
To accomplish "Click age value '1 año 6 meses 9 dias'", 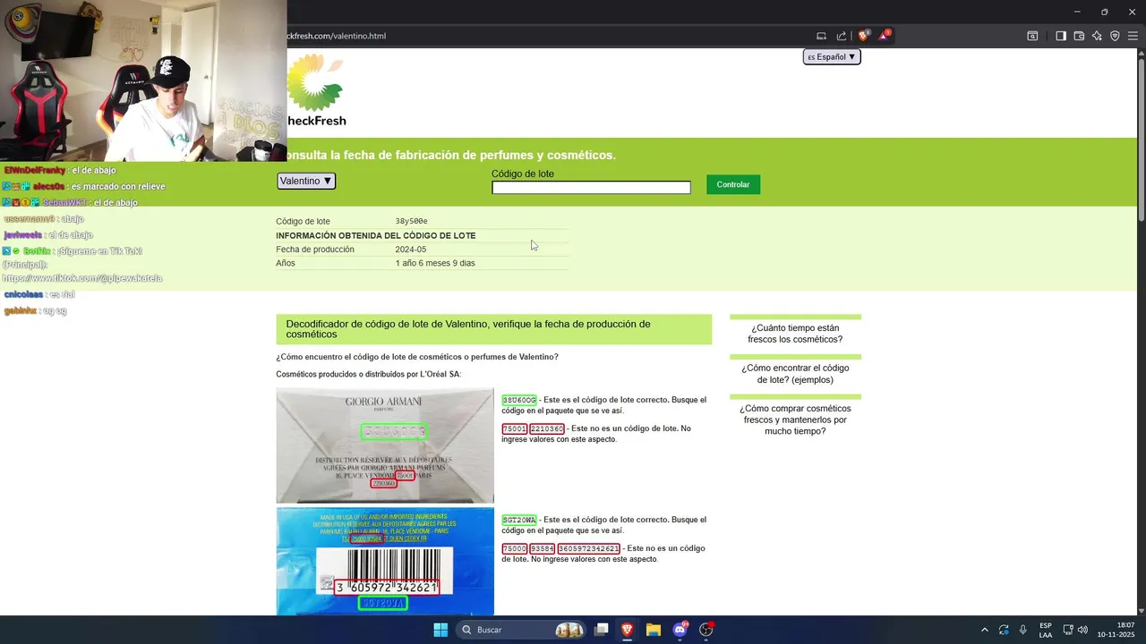I will [435, 263].
